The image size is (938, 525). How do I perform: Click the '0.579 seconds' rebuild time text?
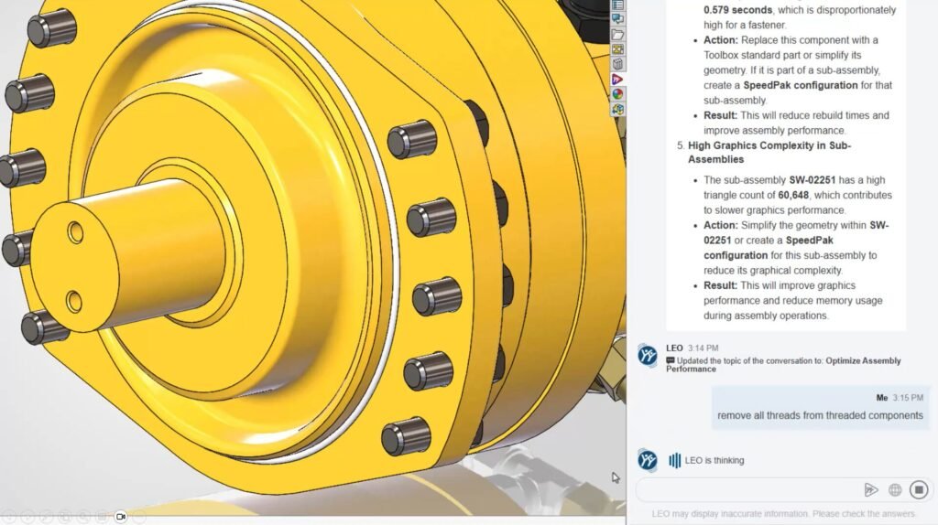[x=737, y=10]
